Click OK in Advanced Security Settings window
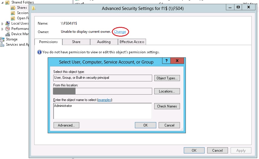The width and height of the screenshot is (259, 159). click(x=194, y=150)
